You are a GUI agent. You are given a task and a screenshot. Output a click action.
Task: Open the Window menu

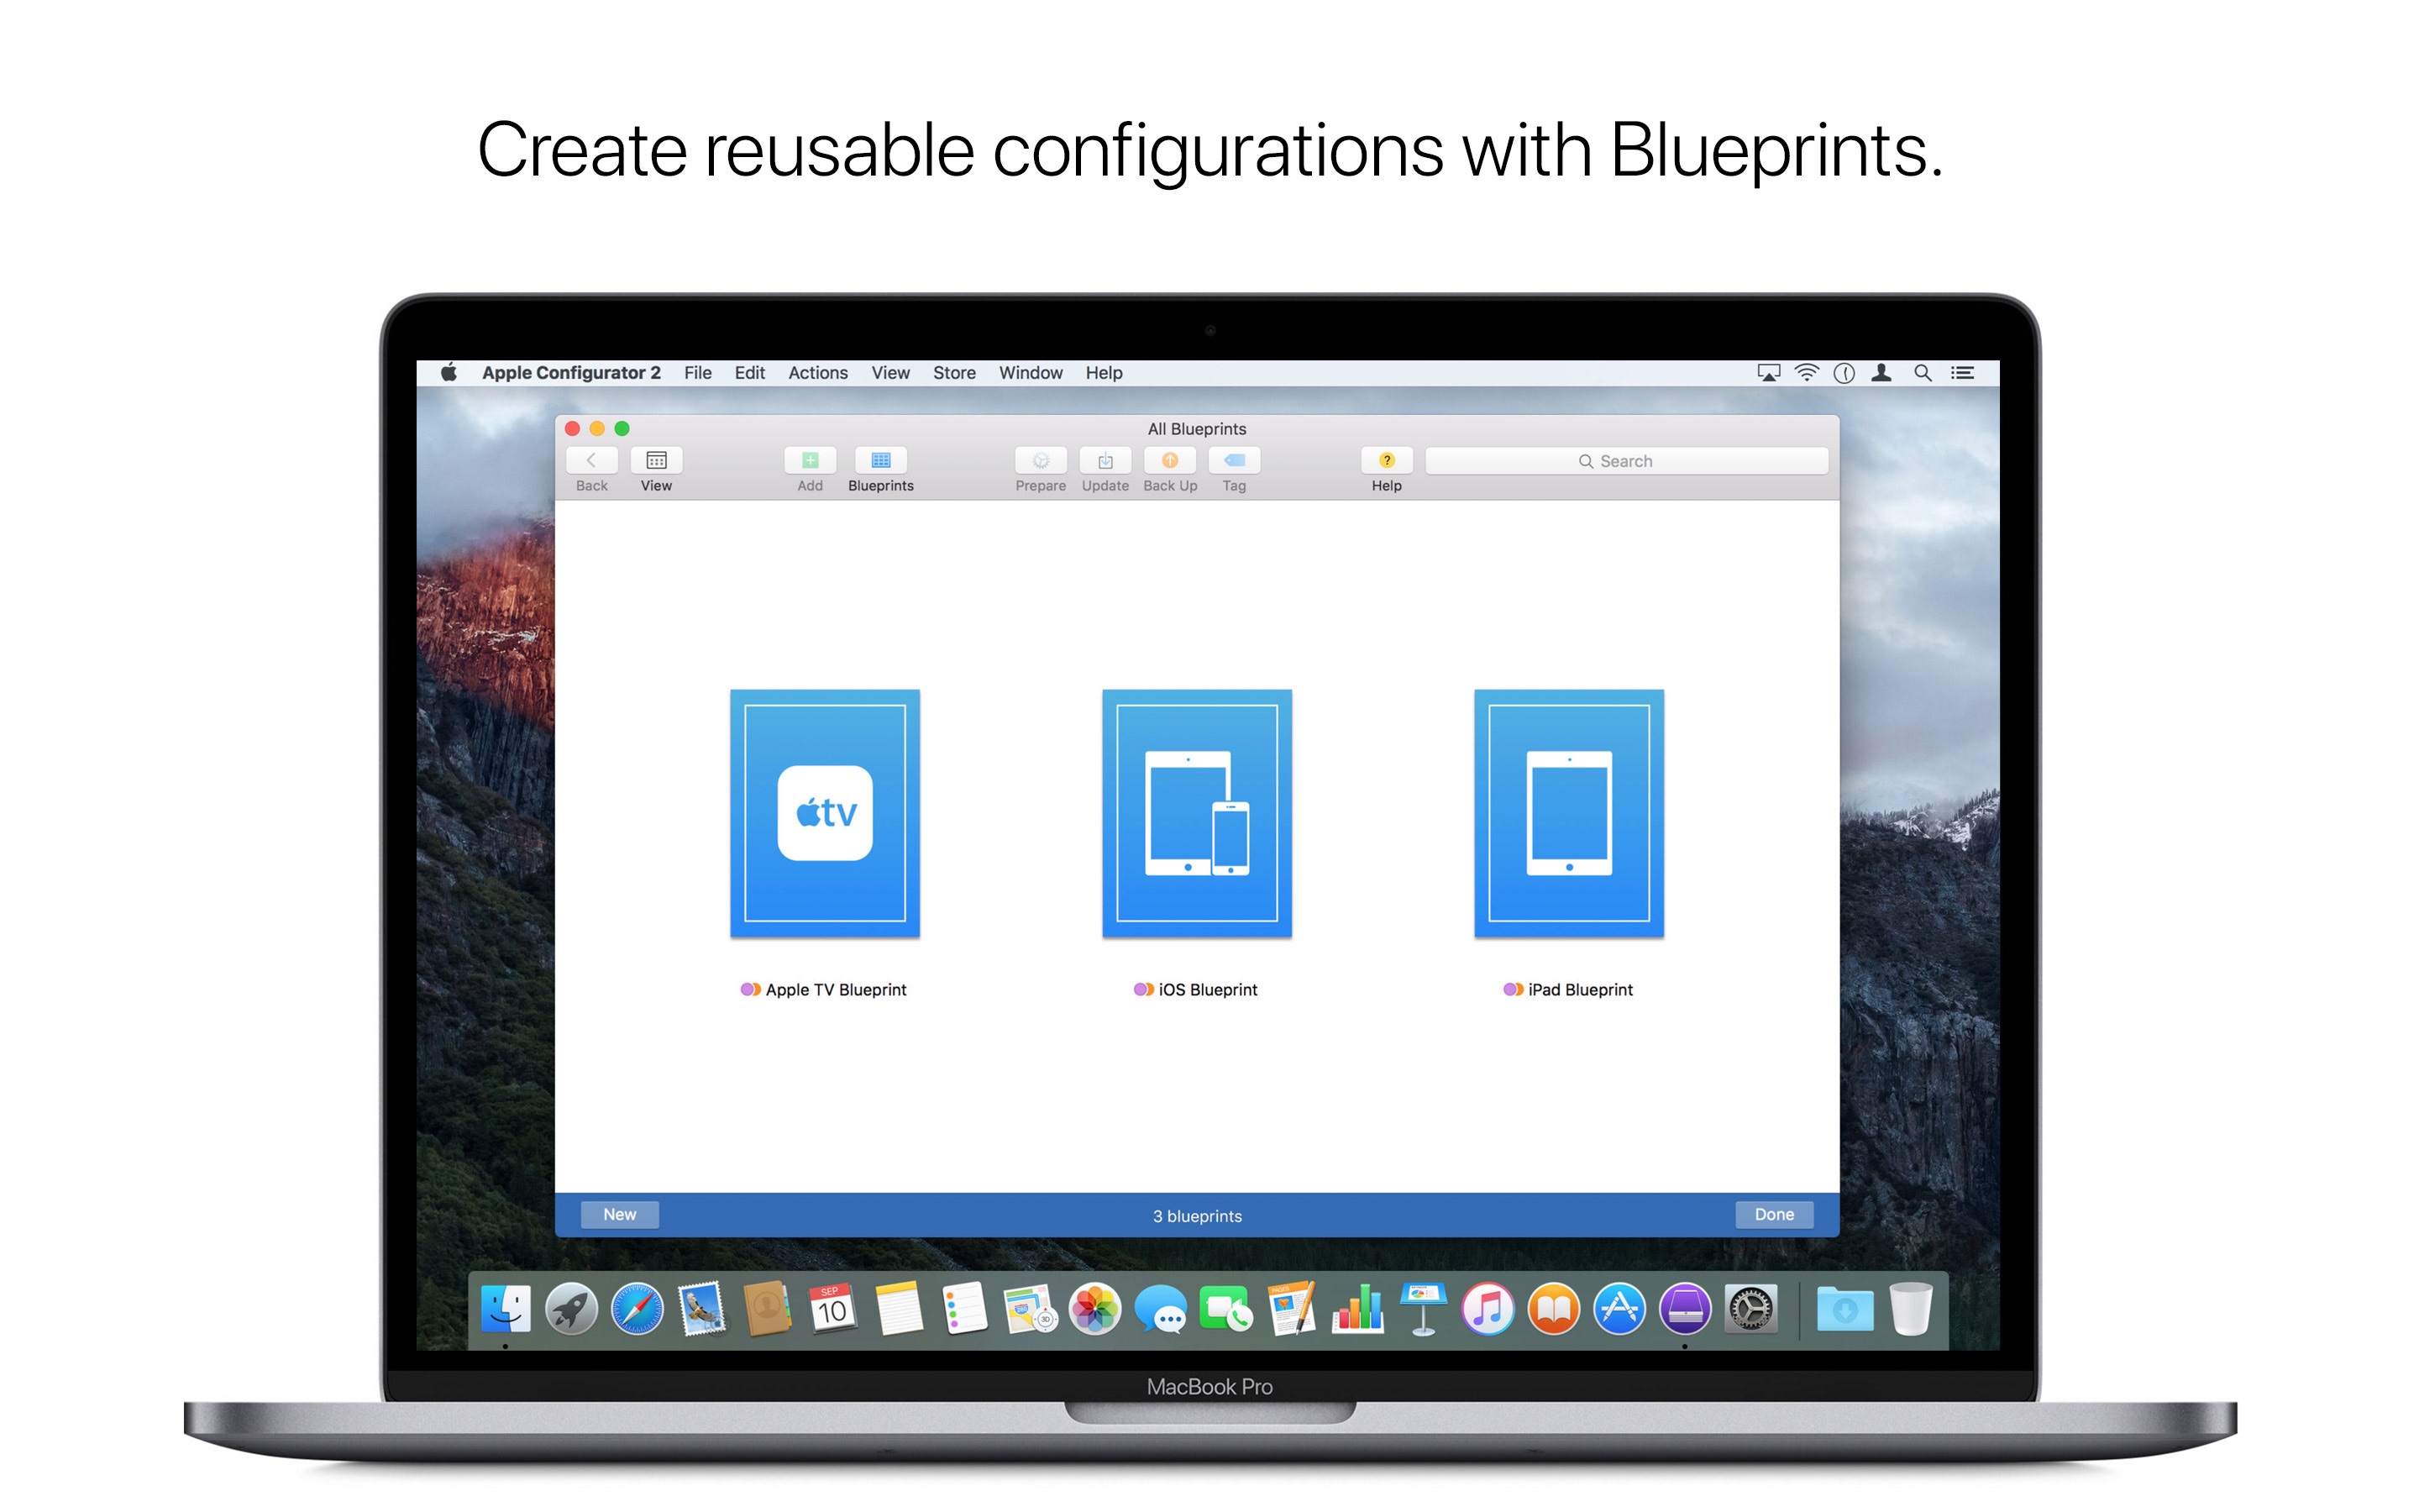tap(1031, 372)
